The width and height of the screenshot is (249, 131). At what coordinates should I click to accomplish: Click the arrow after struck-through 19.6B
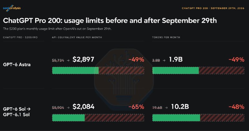tap(166, 107)
